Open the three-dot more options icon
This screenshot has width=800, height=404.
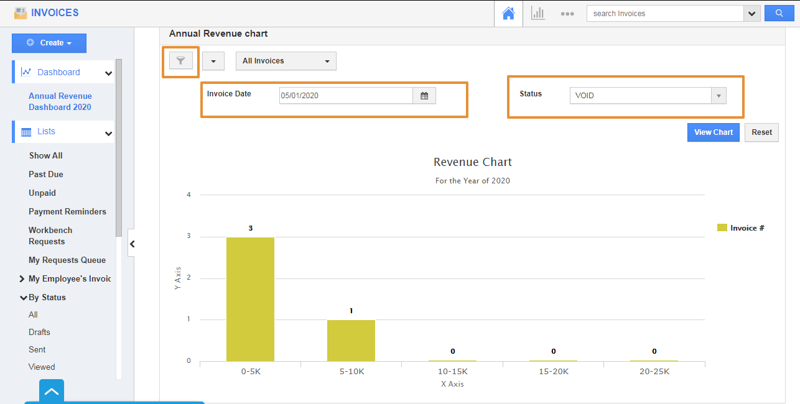[567, 13]
